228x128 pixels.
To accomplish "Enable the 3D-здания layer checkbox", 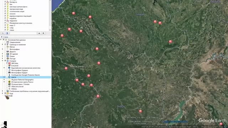I will 5,54.
